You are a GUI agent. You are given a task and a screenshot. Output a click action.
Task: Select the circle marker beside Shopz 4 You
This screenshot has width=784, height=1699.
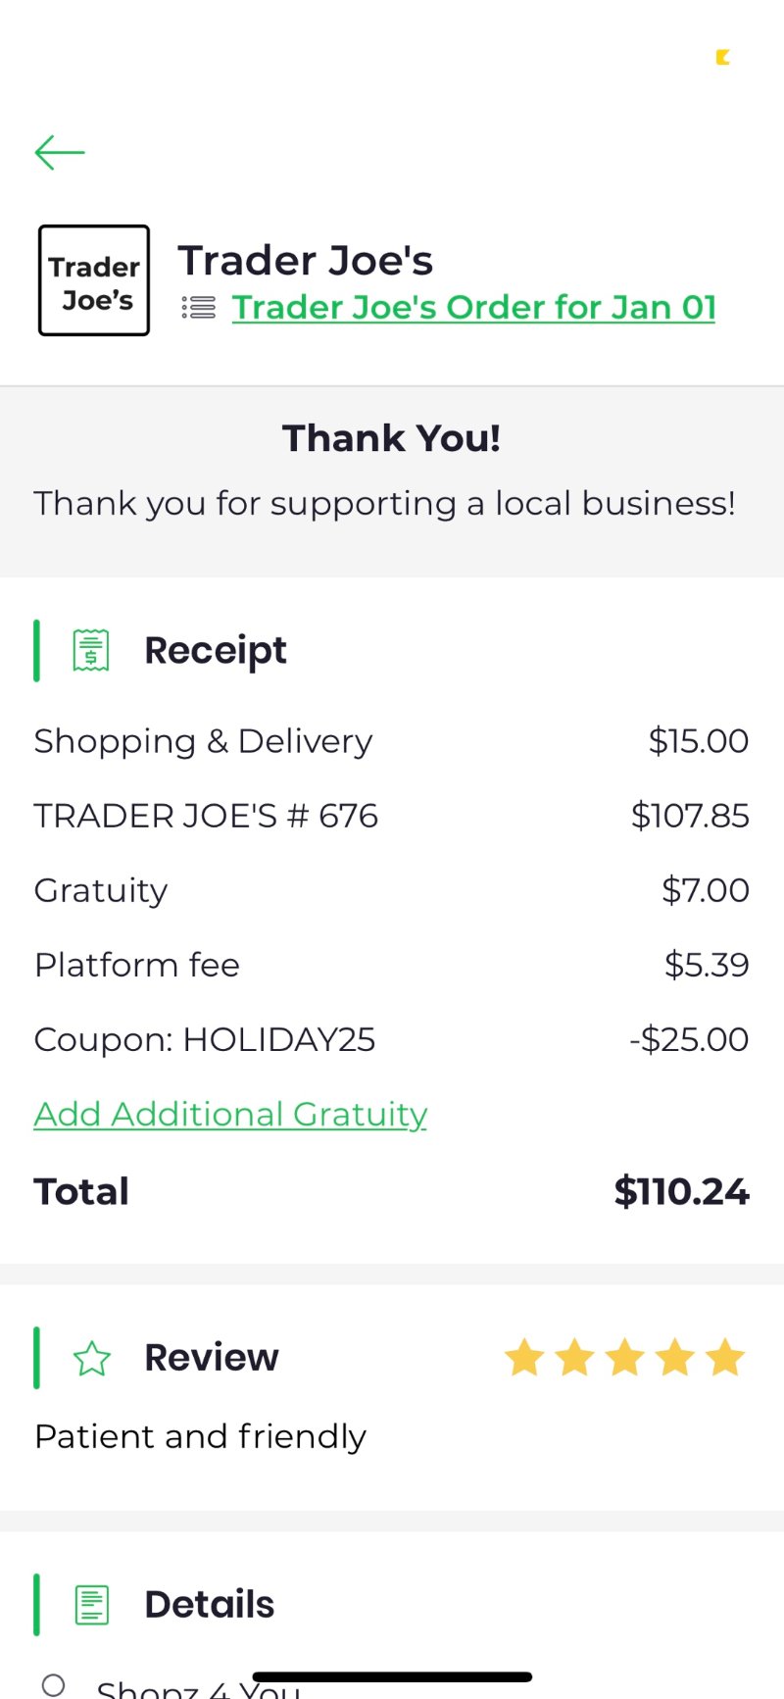54,1684
